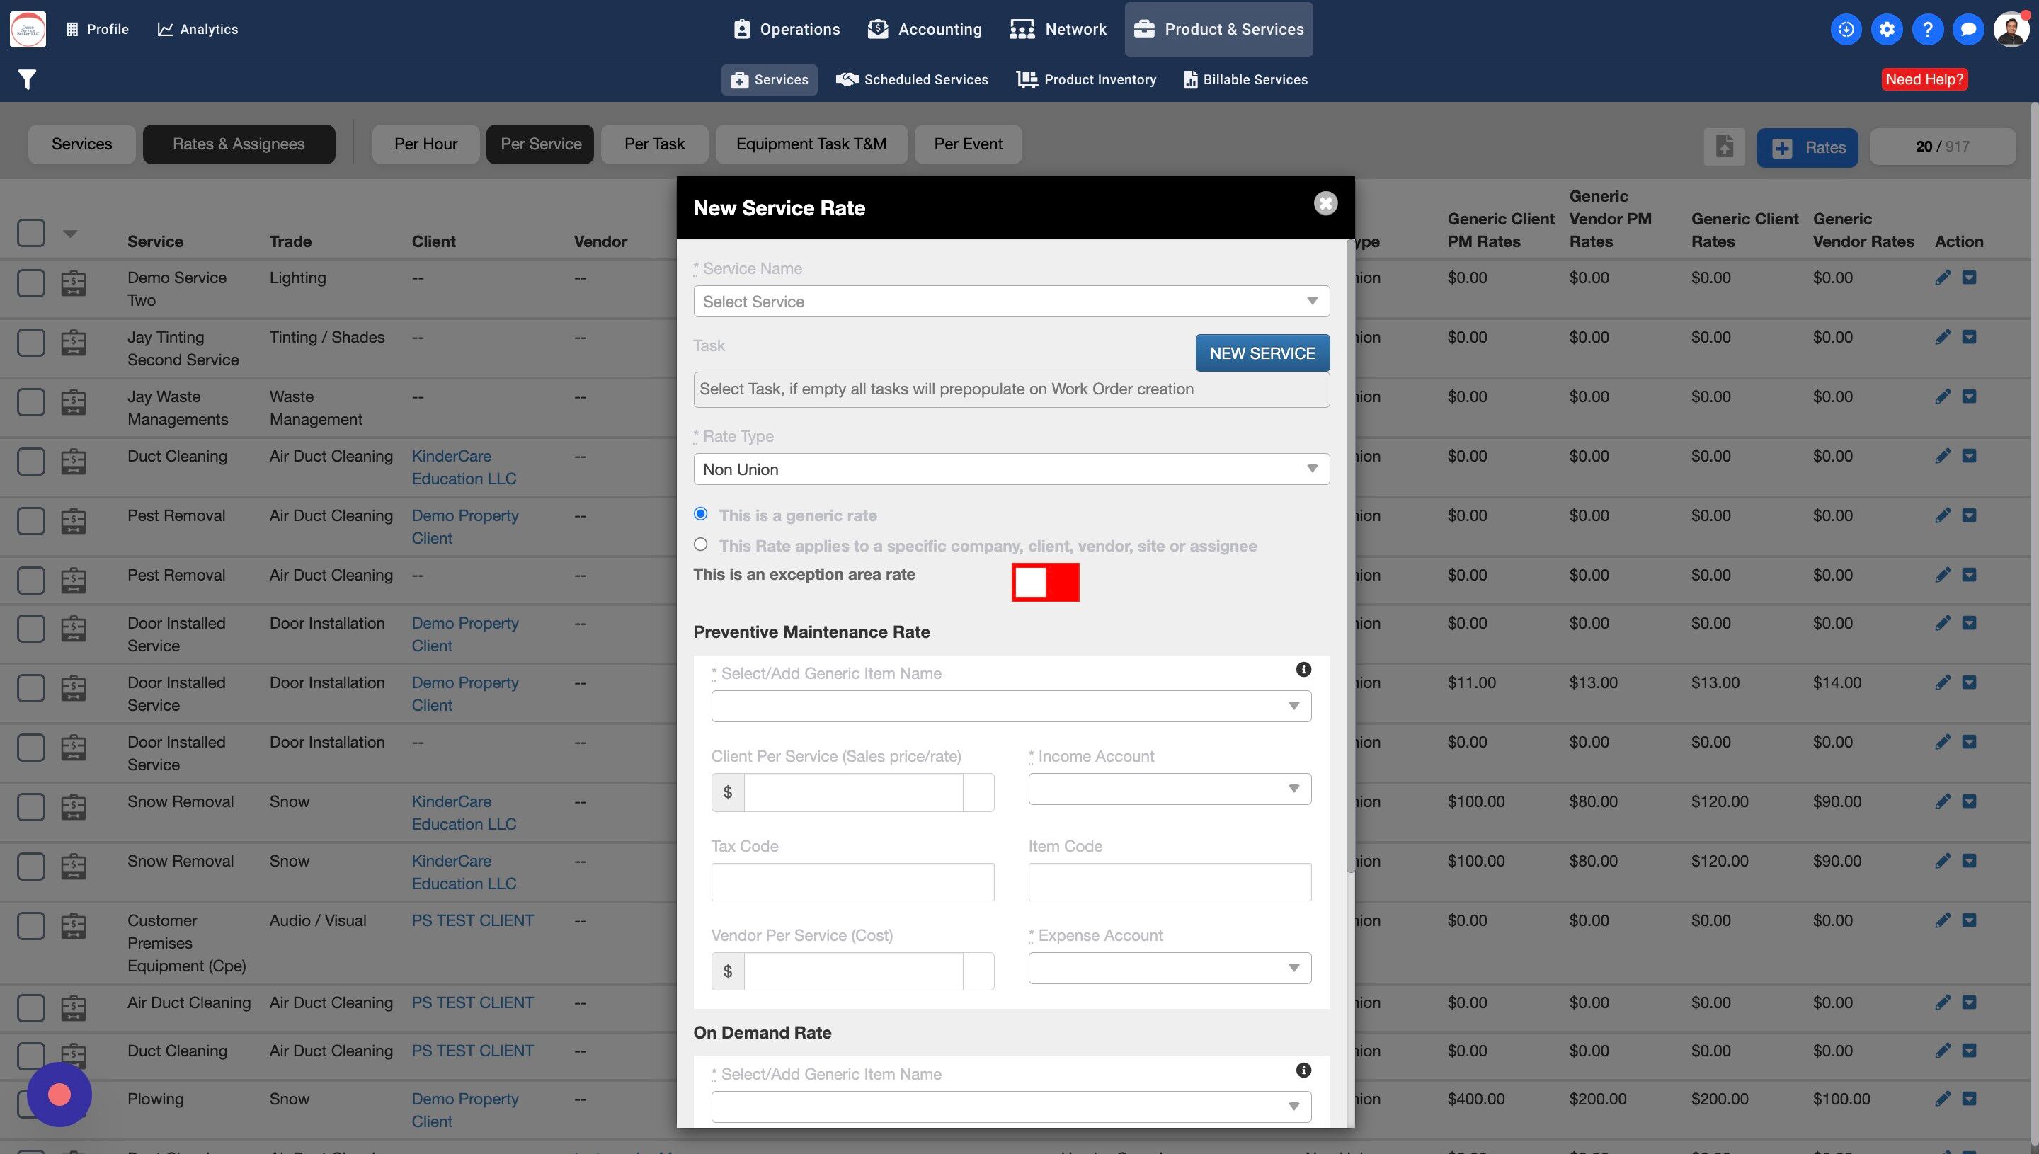Click edit pencil for Demo Service Two

coord(1942,278)
